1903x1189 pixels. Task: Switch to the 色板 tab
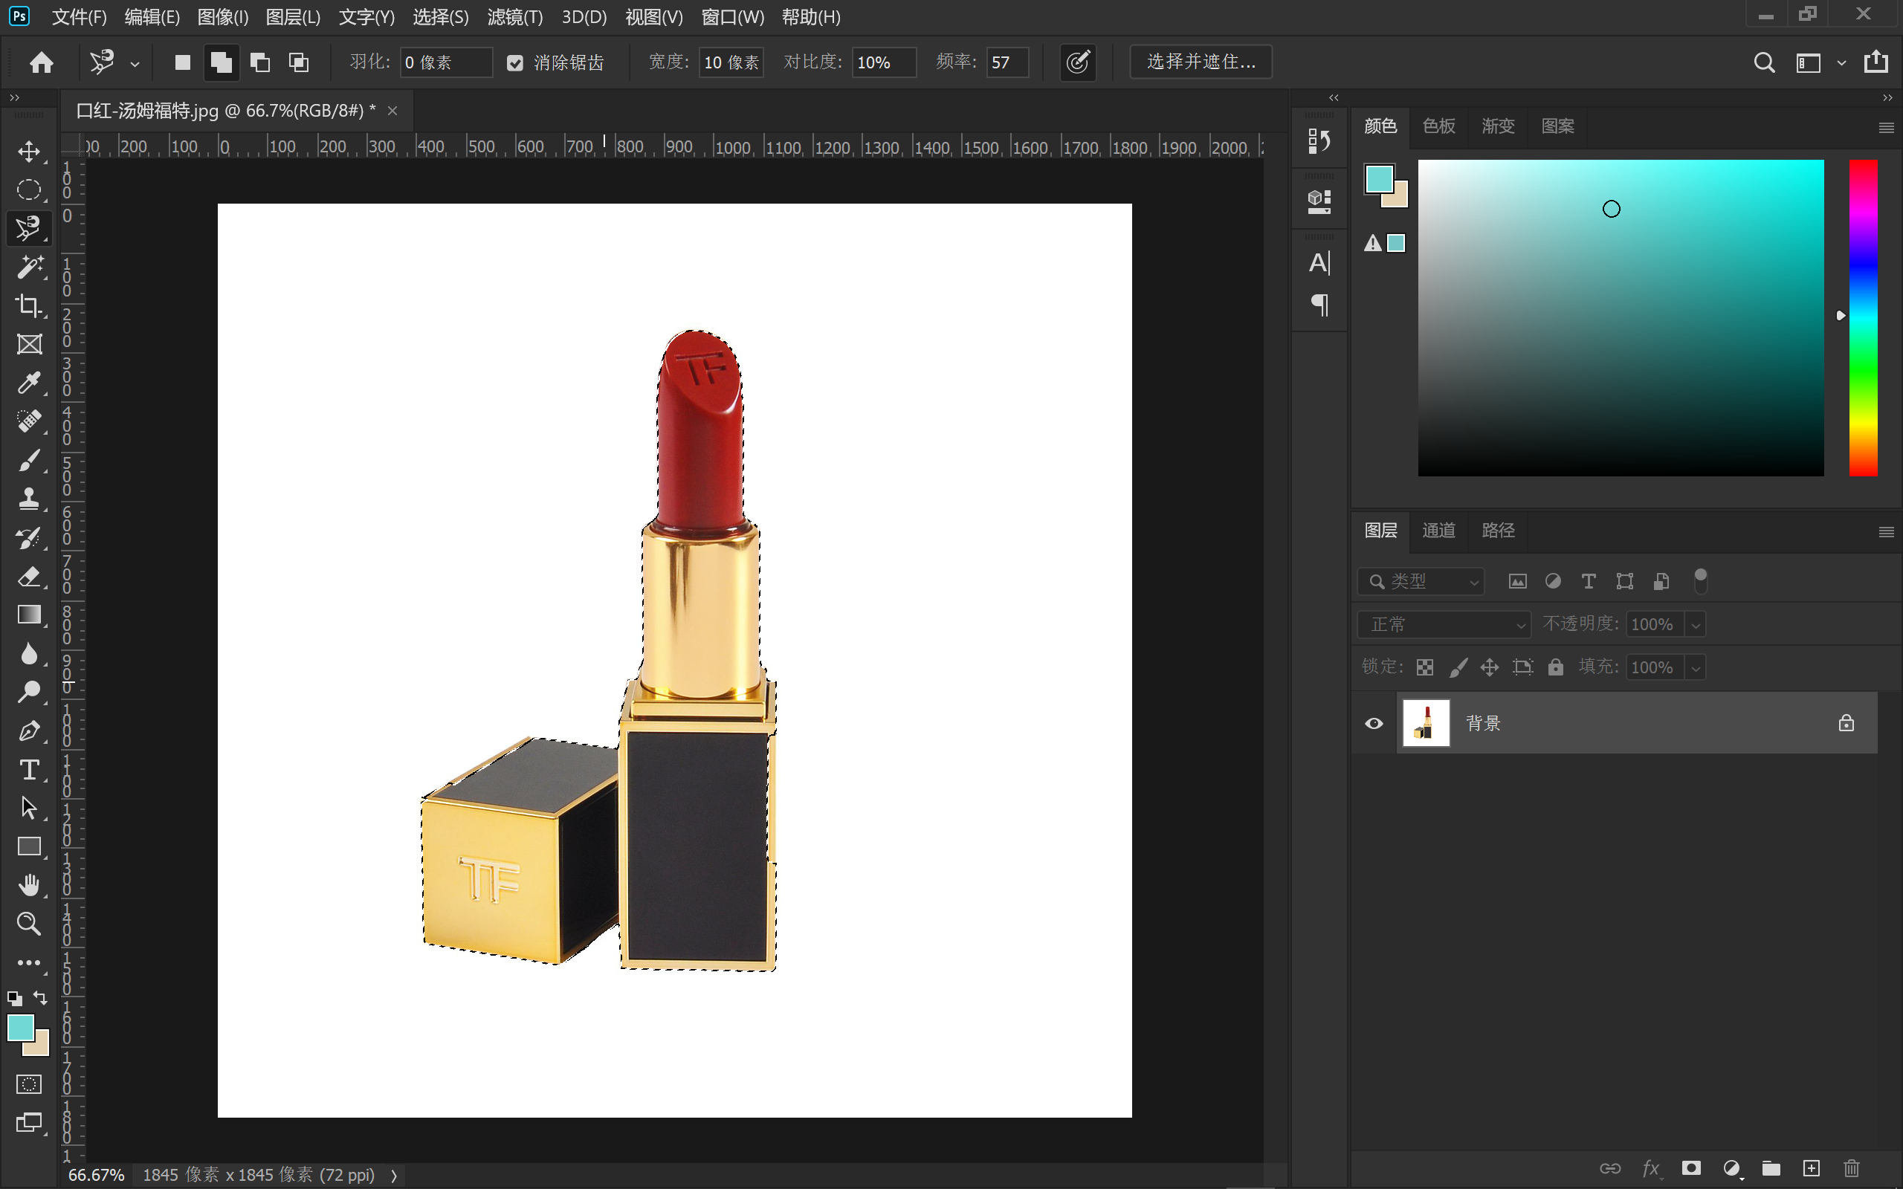(1438, 126)
